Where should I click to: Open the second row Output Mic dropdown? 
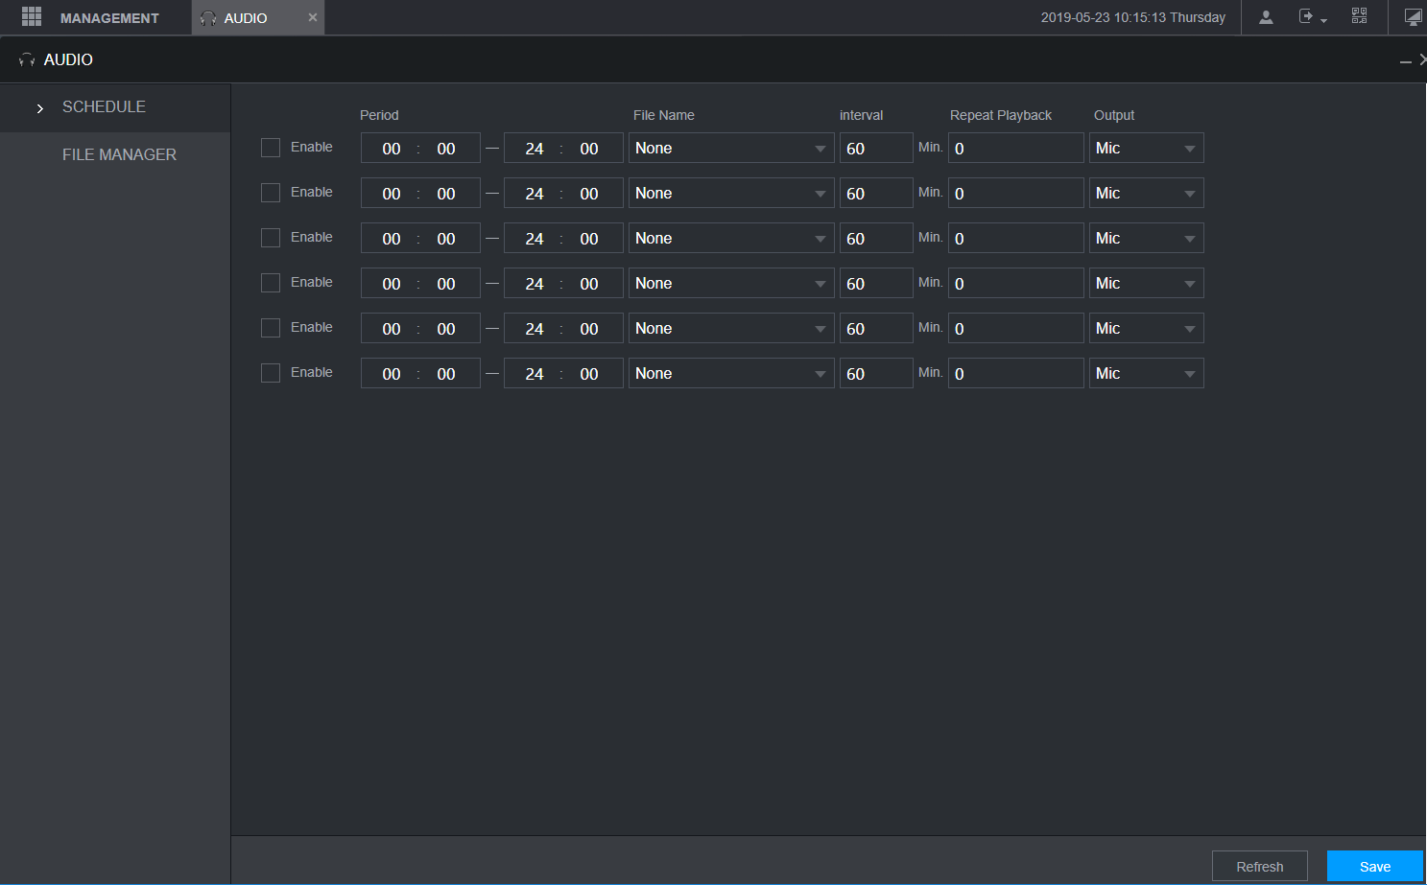pyautogui.click(x=1146, y=193)
